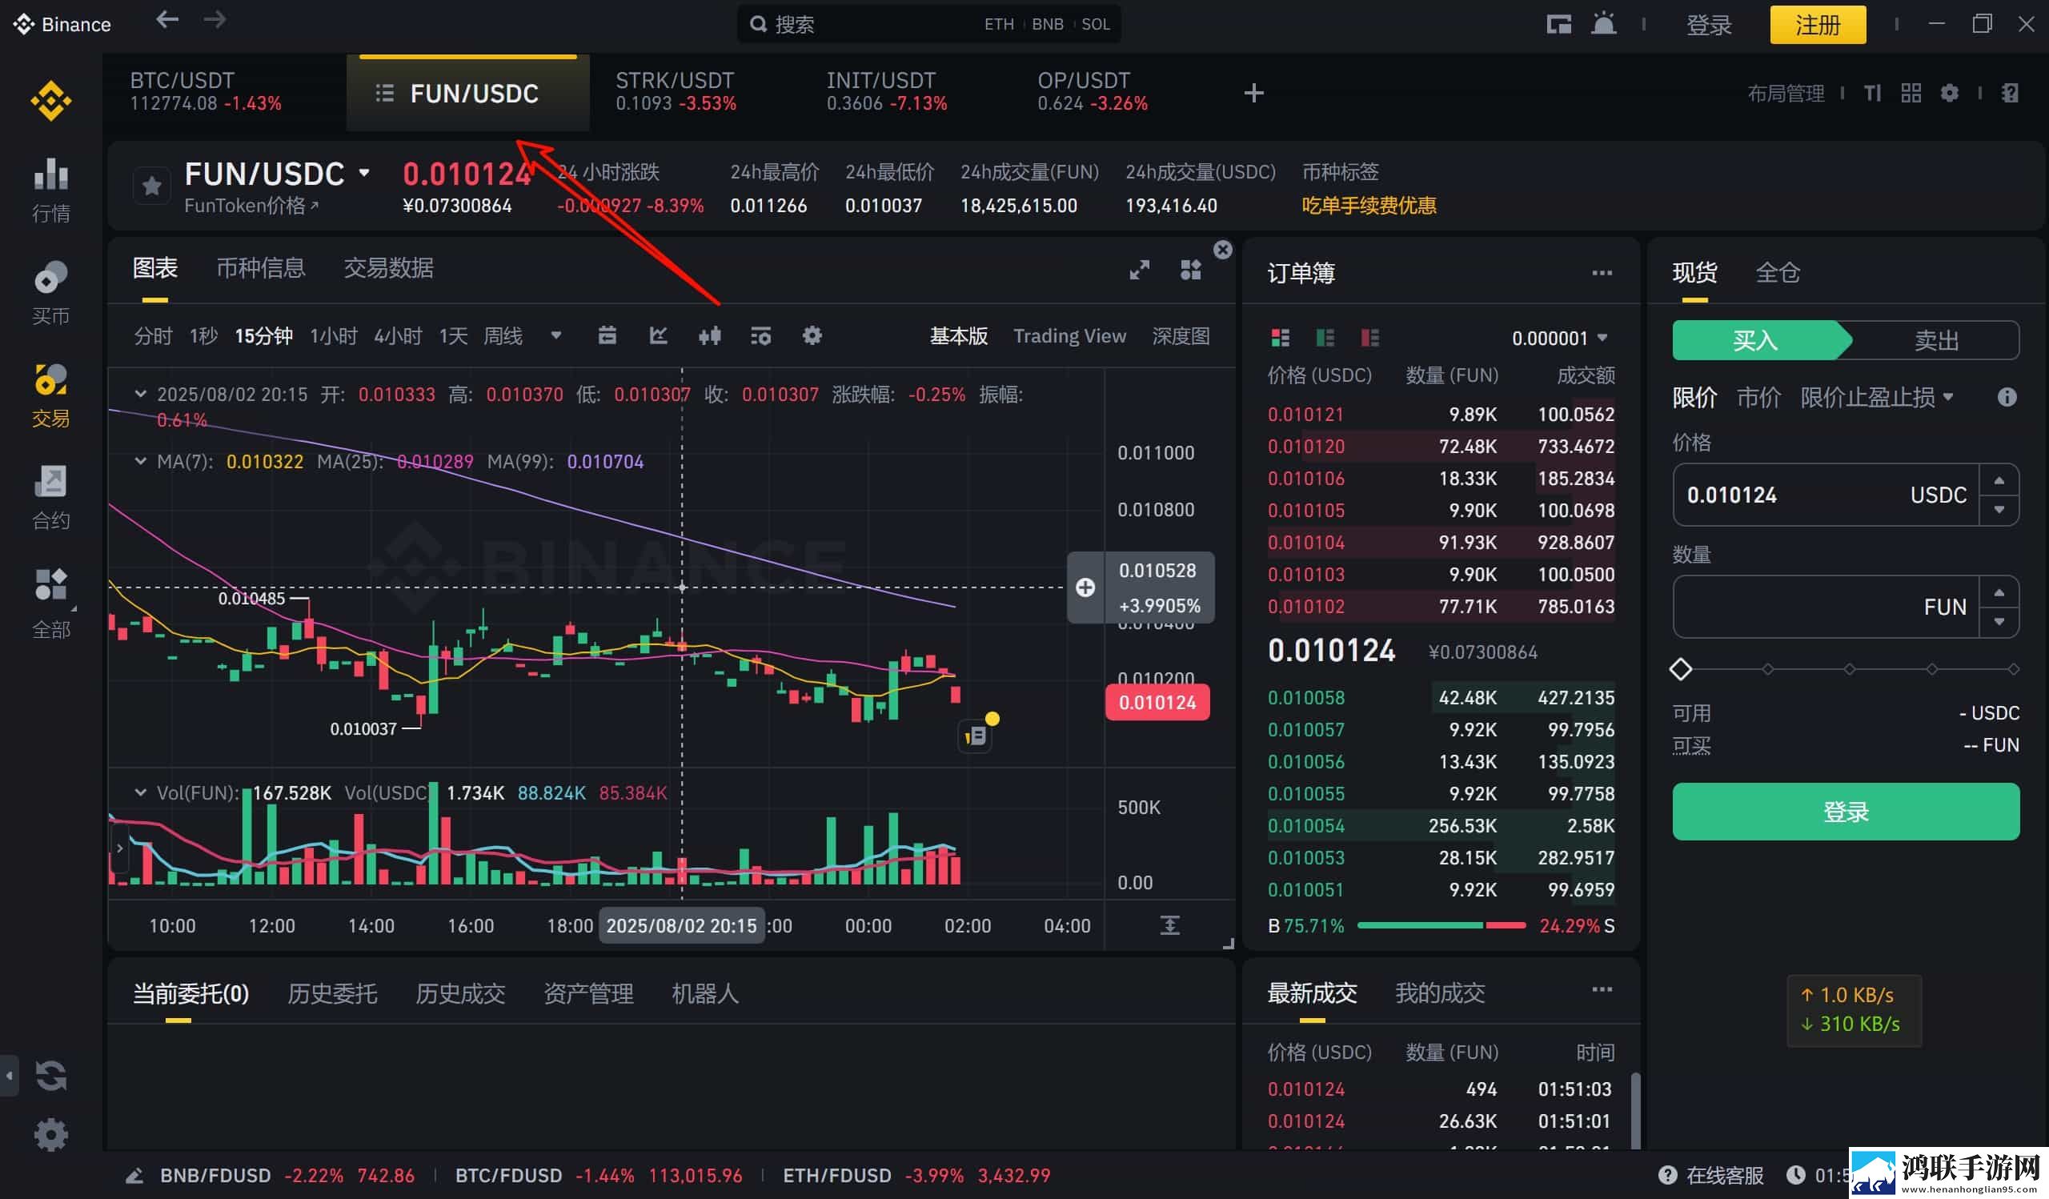This screenshot has height=1199, width=2049.
Task: Go back with the left arrow
Action: click(x=167, y=20)
